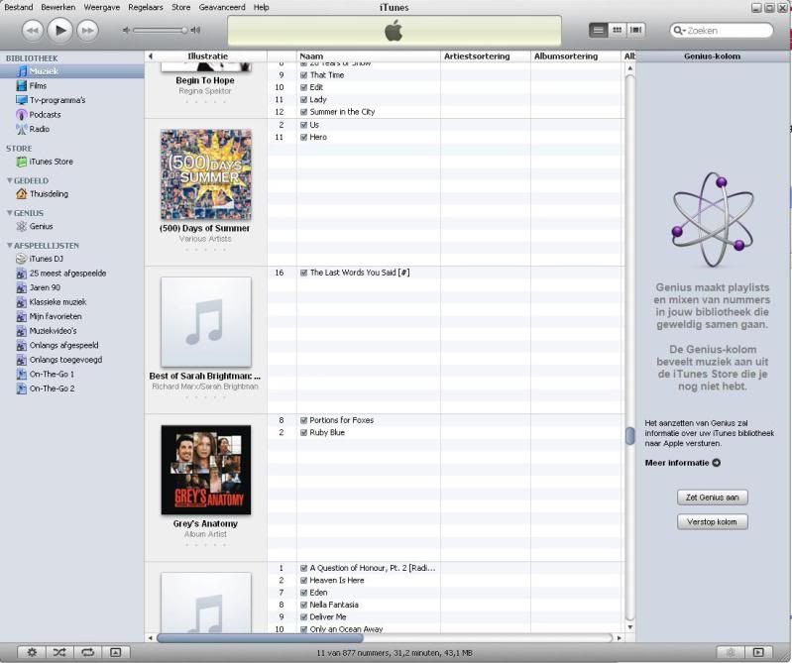
Task: Click the next track fast-forward button
Action: (87, 31)
